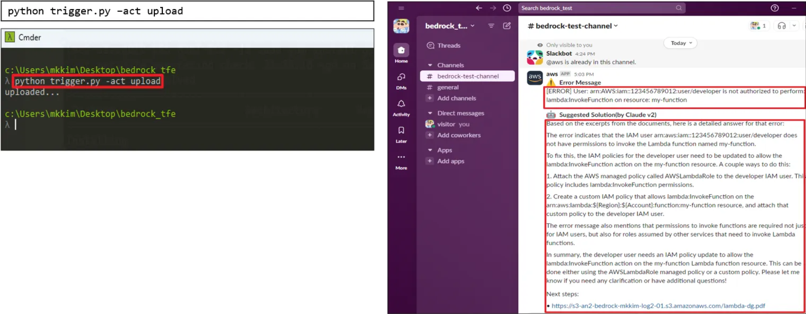Expand the bedrock_t... workspace dropdown
This screenshot has height=314, width=806.
(x=450, y=26)
